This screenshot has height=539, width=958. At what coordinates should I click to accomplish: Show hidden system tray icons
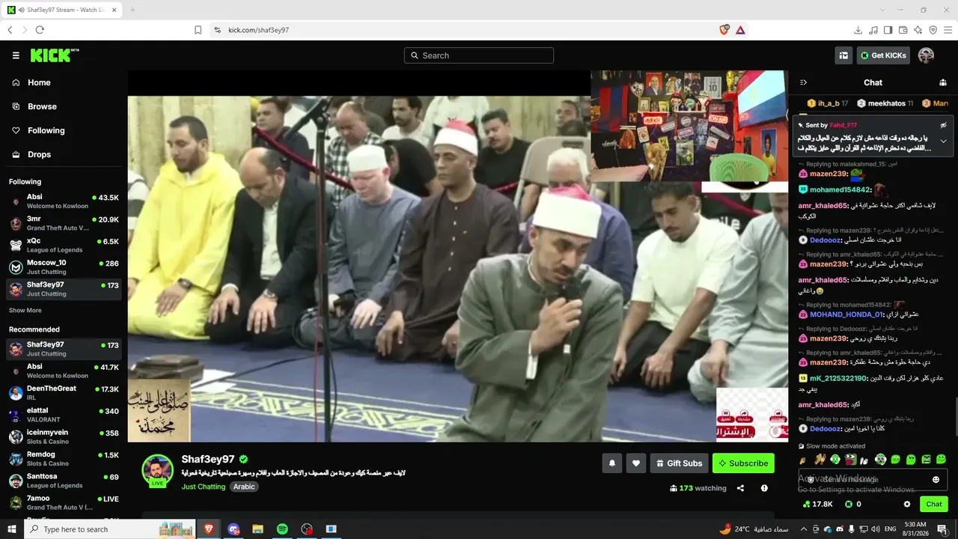click(x=804, y=529)
